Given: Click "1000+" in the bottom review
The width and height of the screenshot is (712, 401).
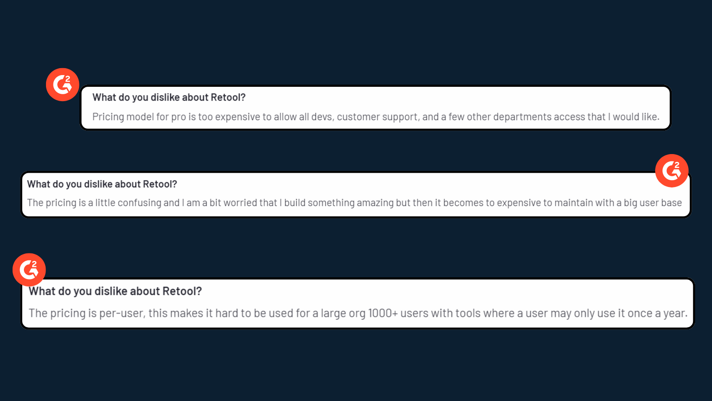Looking at the screenshot, I should [x=382, y=313].
